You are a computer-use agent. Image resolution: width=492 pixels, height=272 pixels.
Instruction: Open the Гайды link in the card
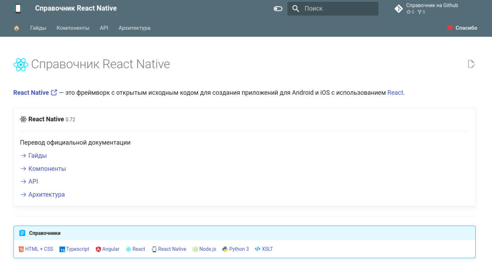coord(37,156)
